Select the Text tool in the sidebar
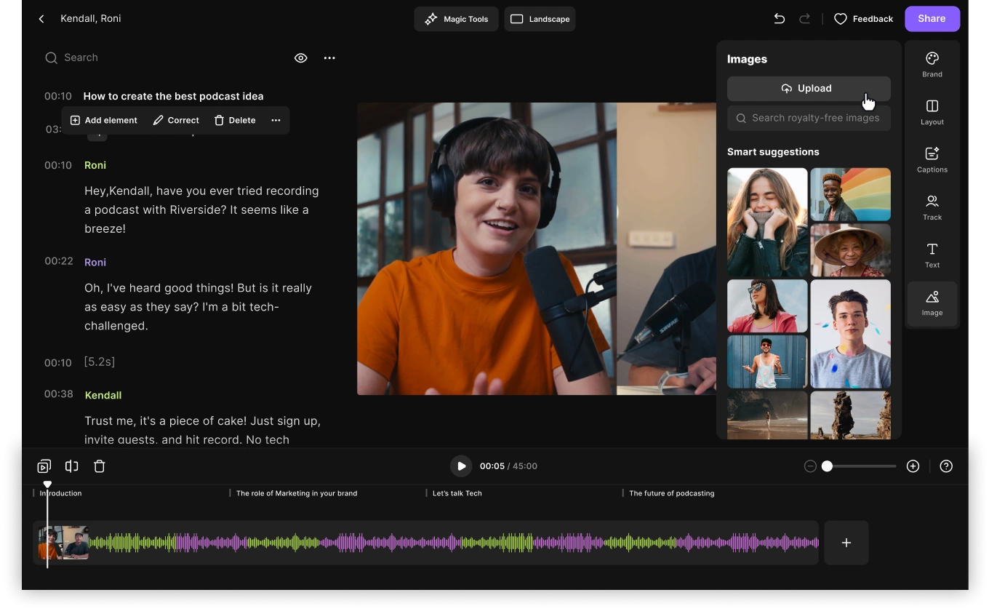The height and width of the screenshot is (611, 989). click(x=932, y=255)
